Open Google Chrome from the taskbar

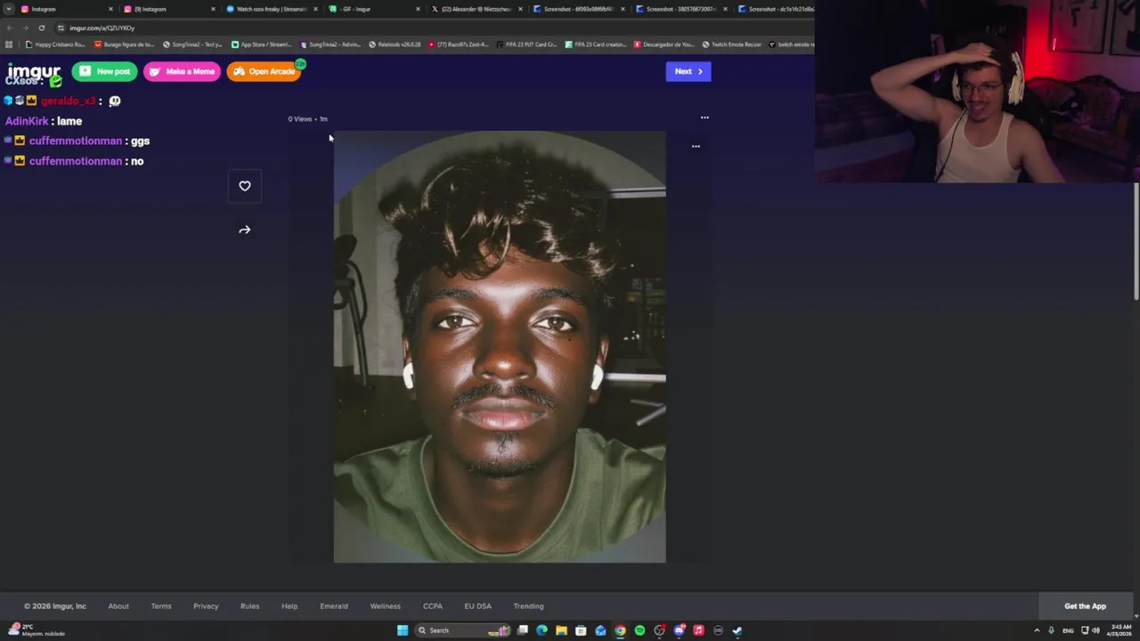(x=620, y=630)
